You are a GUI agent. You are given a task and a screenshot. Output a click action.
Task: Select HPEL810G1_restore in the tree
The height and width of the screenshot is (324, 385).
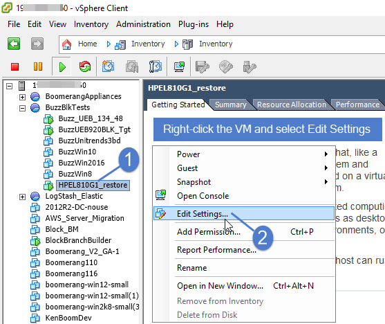point(93,185)
